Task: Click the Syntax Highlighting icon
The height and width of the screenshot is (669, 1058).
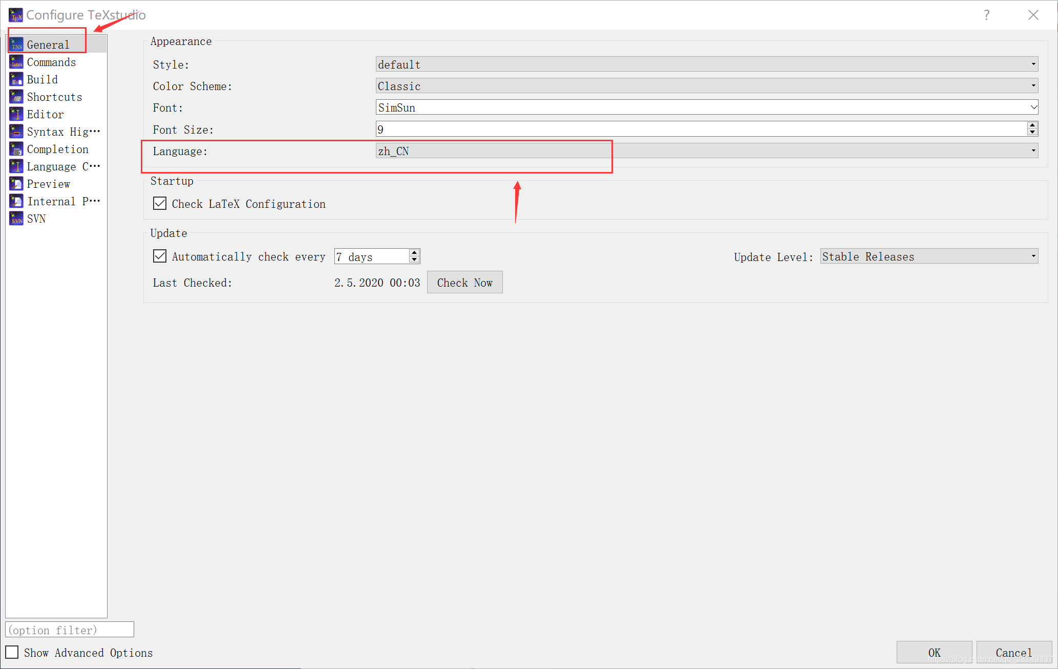Action: (16, 132)
